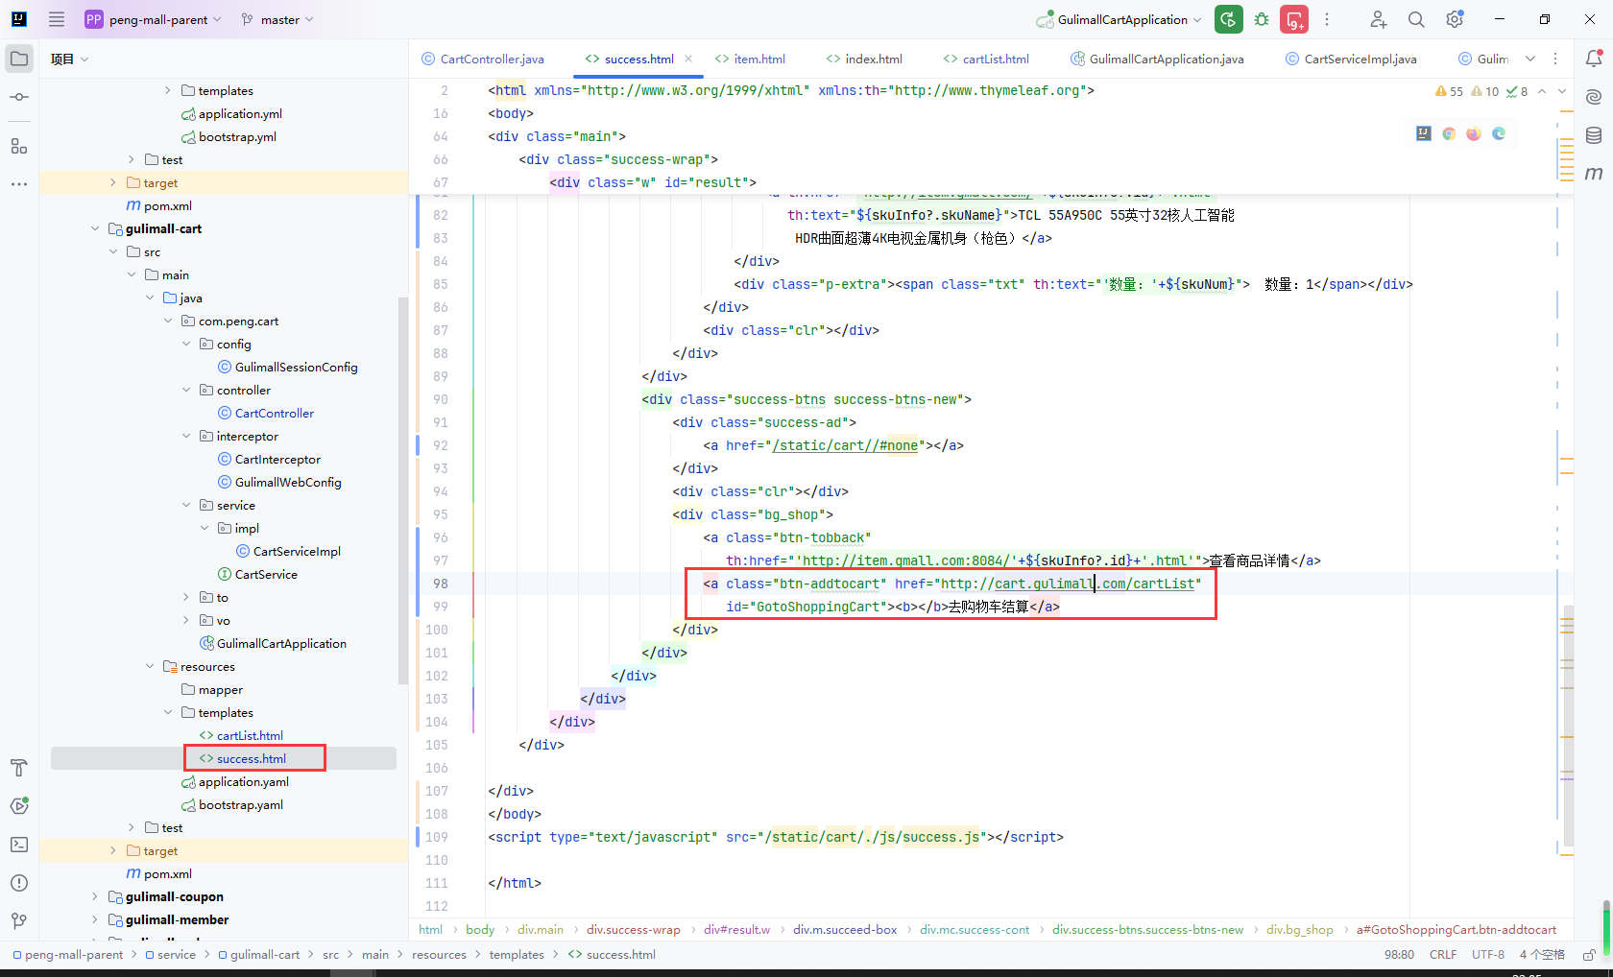Open more run actions menu
Image resolution: width=1613 pixels, height=977 pixels.
pyautogui.click(x=1327, y=19)
